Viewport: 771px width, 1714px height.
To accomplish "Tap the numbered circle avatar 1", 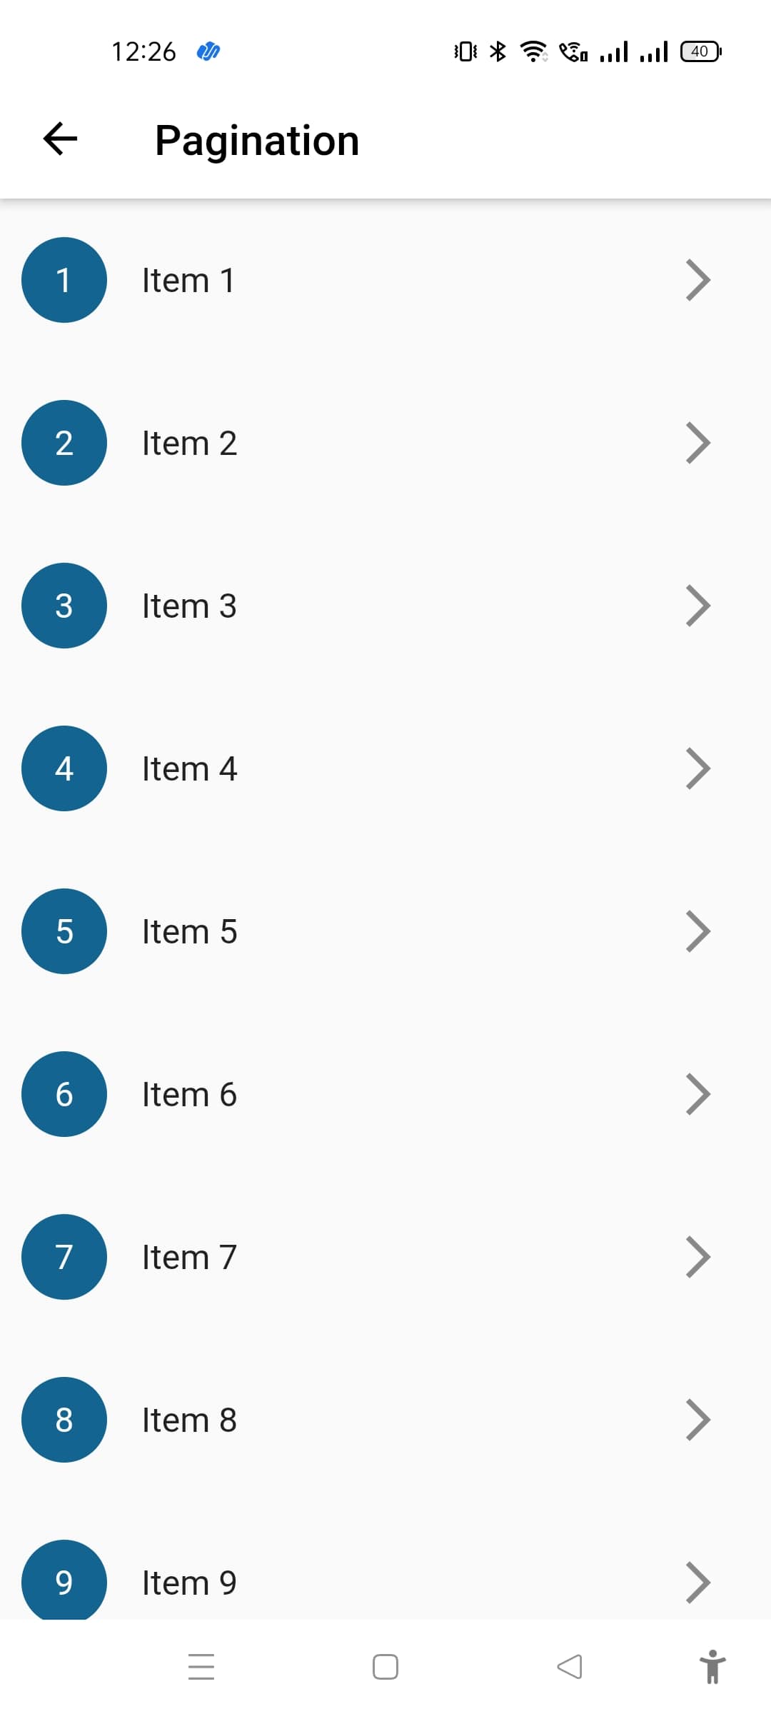I will coord(64,280).
